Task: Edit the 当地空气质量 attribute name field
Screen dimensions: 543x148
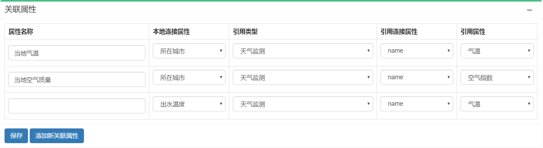Action: pos(77,80)
